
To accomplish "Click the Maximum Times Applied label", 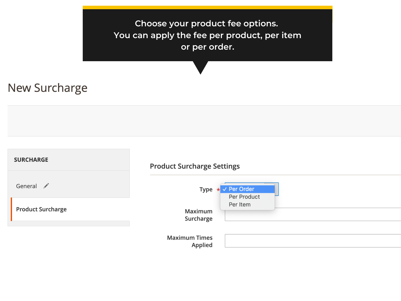I will point(190,241).
